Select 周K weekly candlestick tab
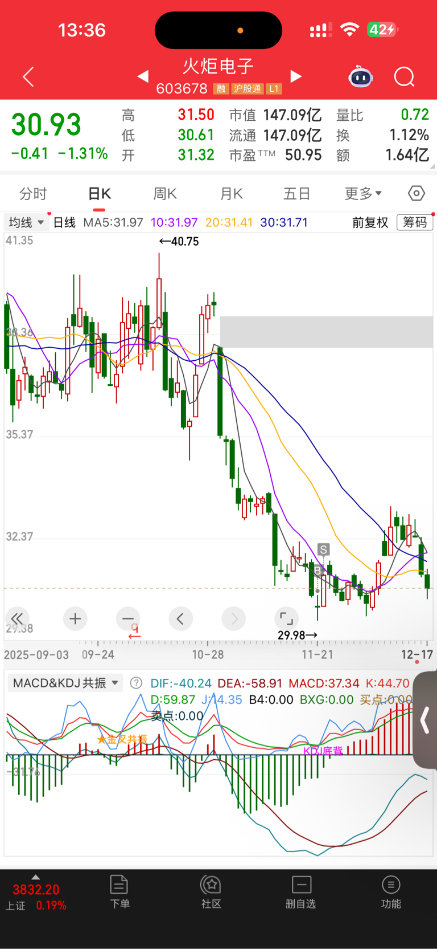The width and height of the screenshot is (437, 949). point(165,194)
